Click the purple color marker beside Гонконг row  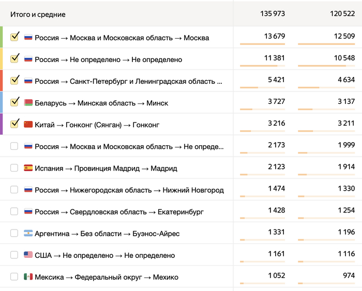point(2,124)
